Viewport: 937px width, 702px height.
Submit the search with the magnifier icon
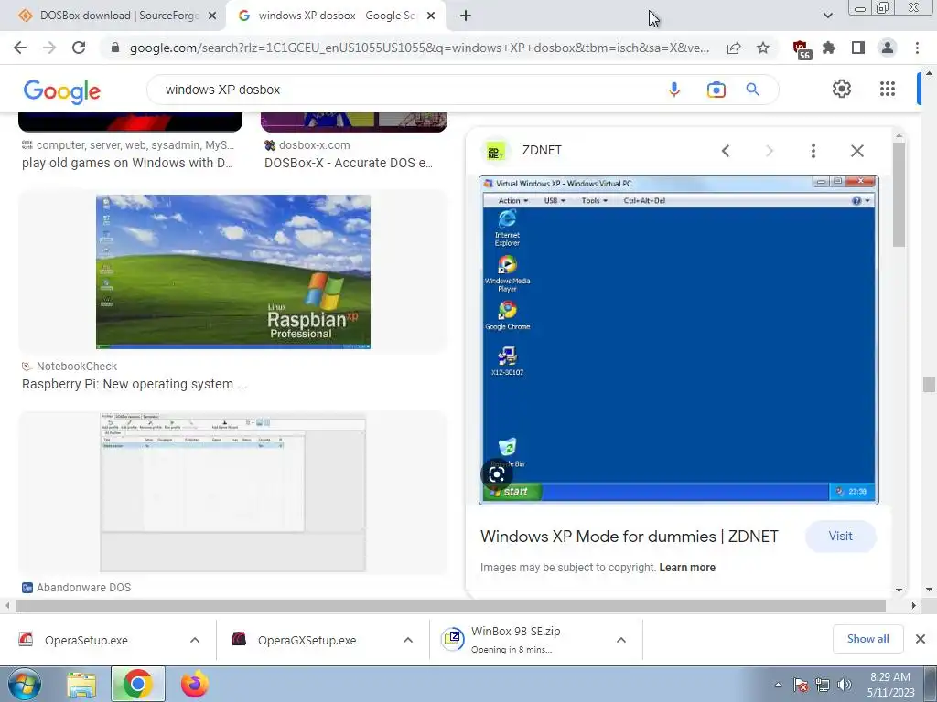point(752,90)
